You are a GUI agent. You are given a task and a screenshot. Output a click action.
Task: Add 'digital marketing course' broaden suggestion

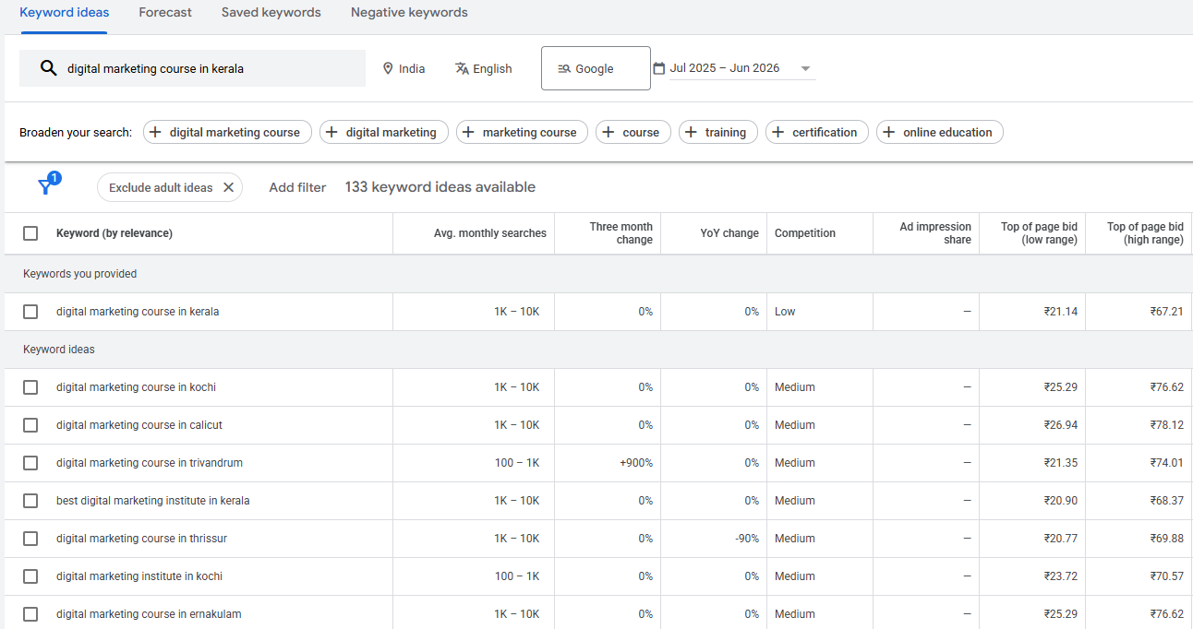[x=227, y=132]
